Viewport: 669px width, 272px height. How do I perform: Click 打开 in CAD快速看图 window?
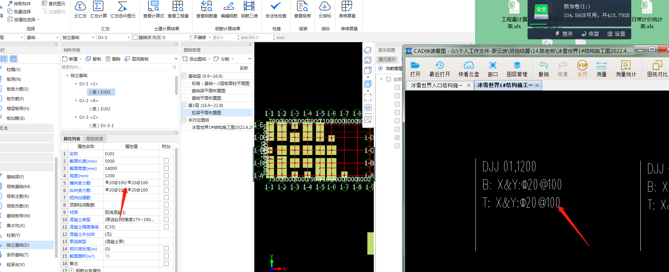[x=415, y=69]
